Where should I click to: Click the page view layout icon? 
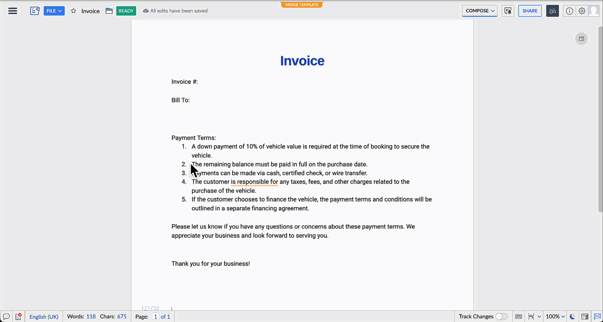531,317
